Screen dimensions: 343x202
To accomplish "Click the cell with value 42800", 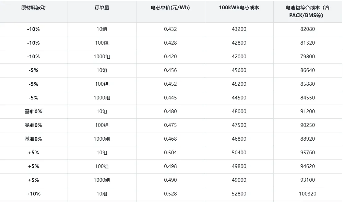I will (239, 43).
